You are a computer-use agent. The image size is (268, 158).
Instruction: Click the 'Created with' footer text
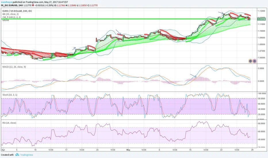click(x=7, y=155)
